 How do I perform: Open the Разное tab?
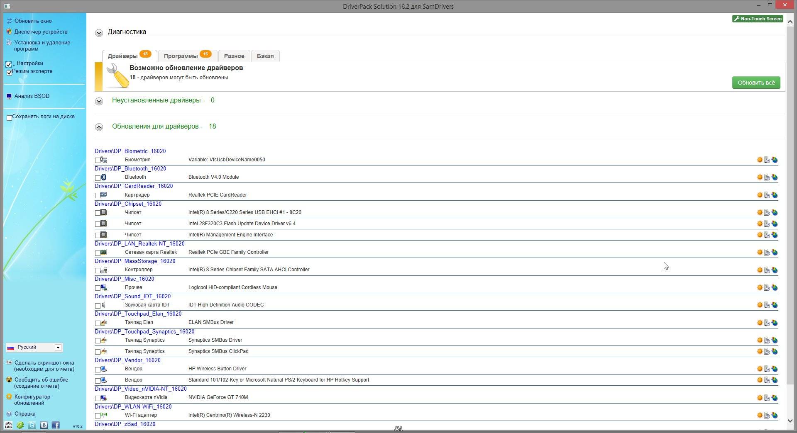tap(234, 56)
